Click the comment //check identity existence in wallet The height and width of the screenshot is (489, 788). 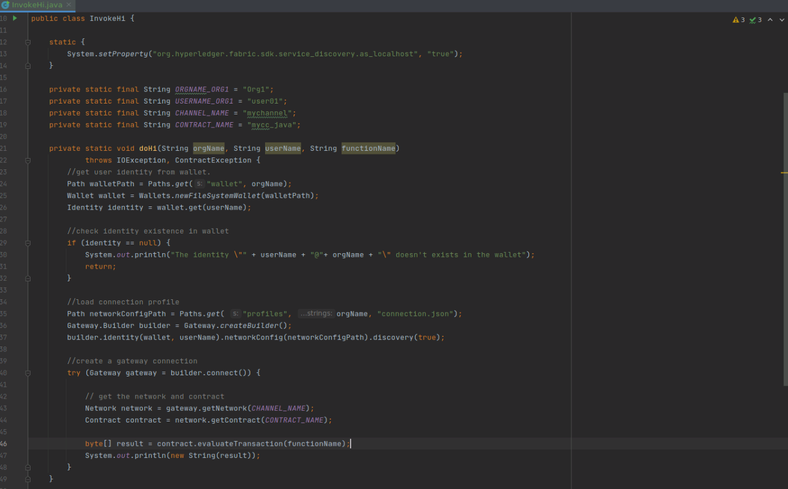[x=148, y=231]
